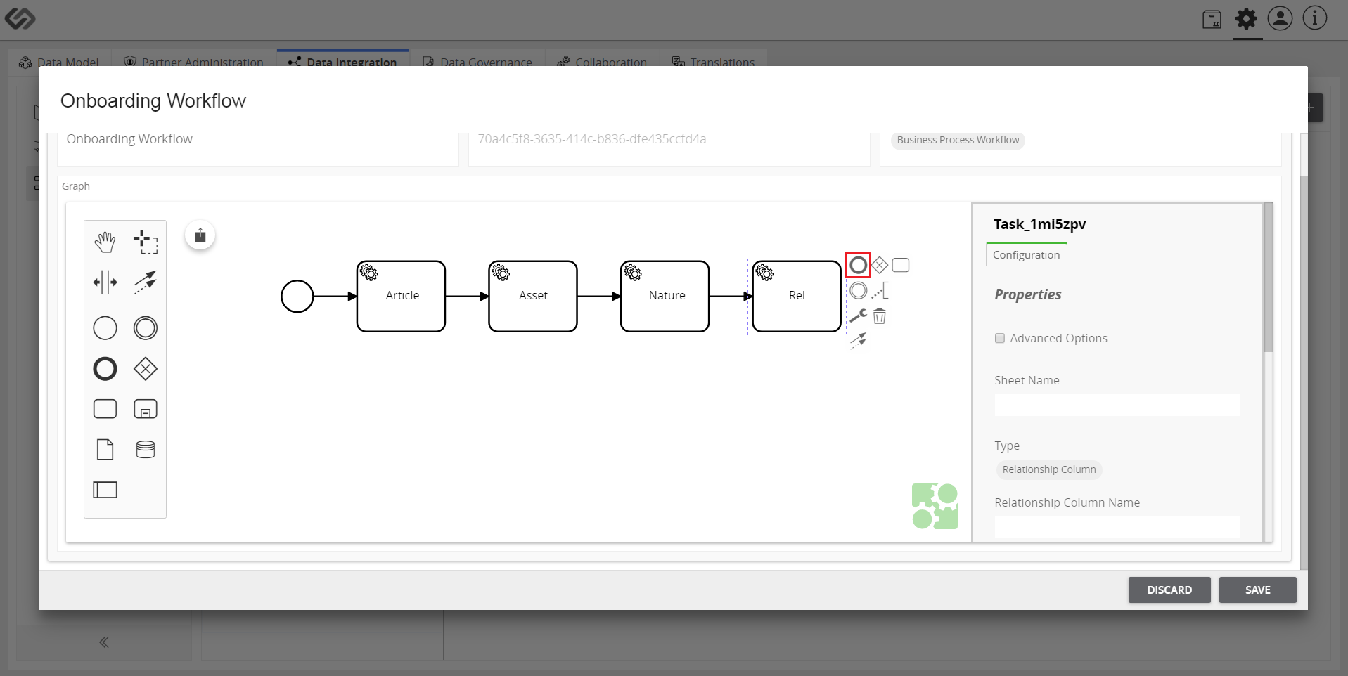Select the lasso tool in palette

pos(146,242)
